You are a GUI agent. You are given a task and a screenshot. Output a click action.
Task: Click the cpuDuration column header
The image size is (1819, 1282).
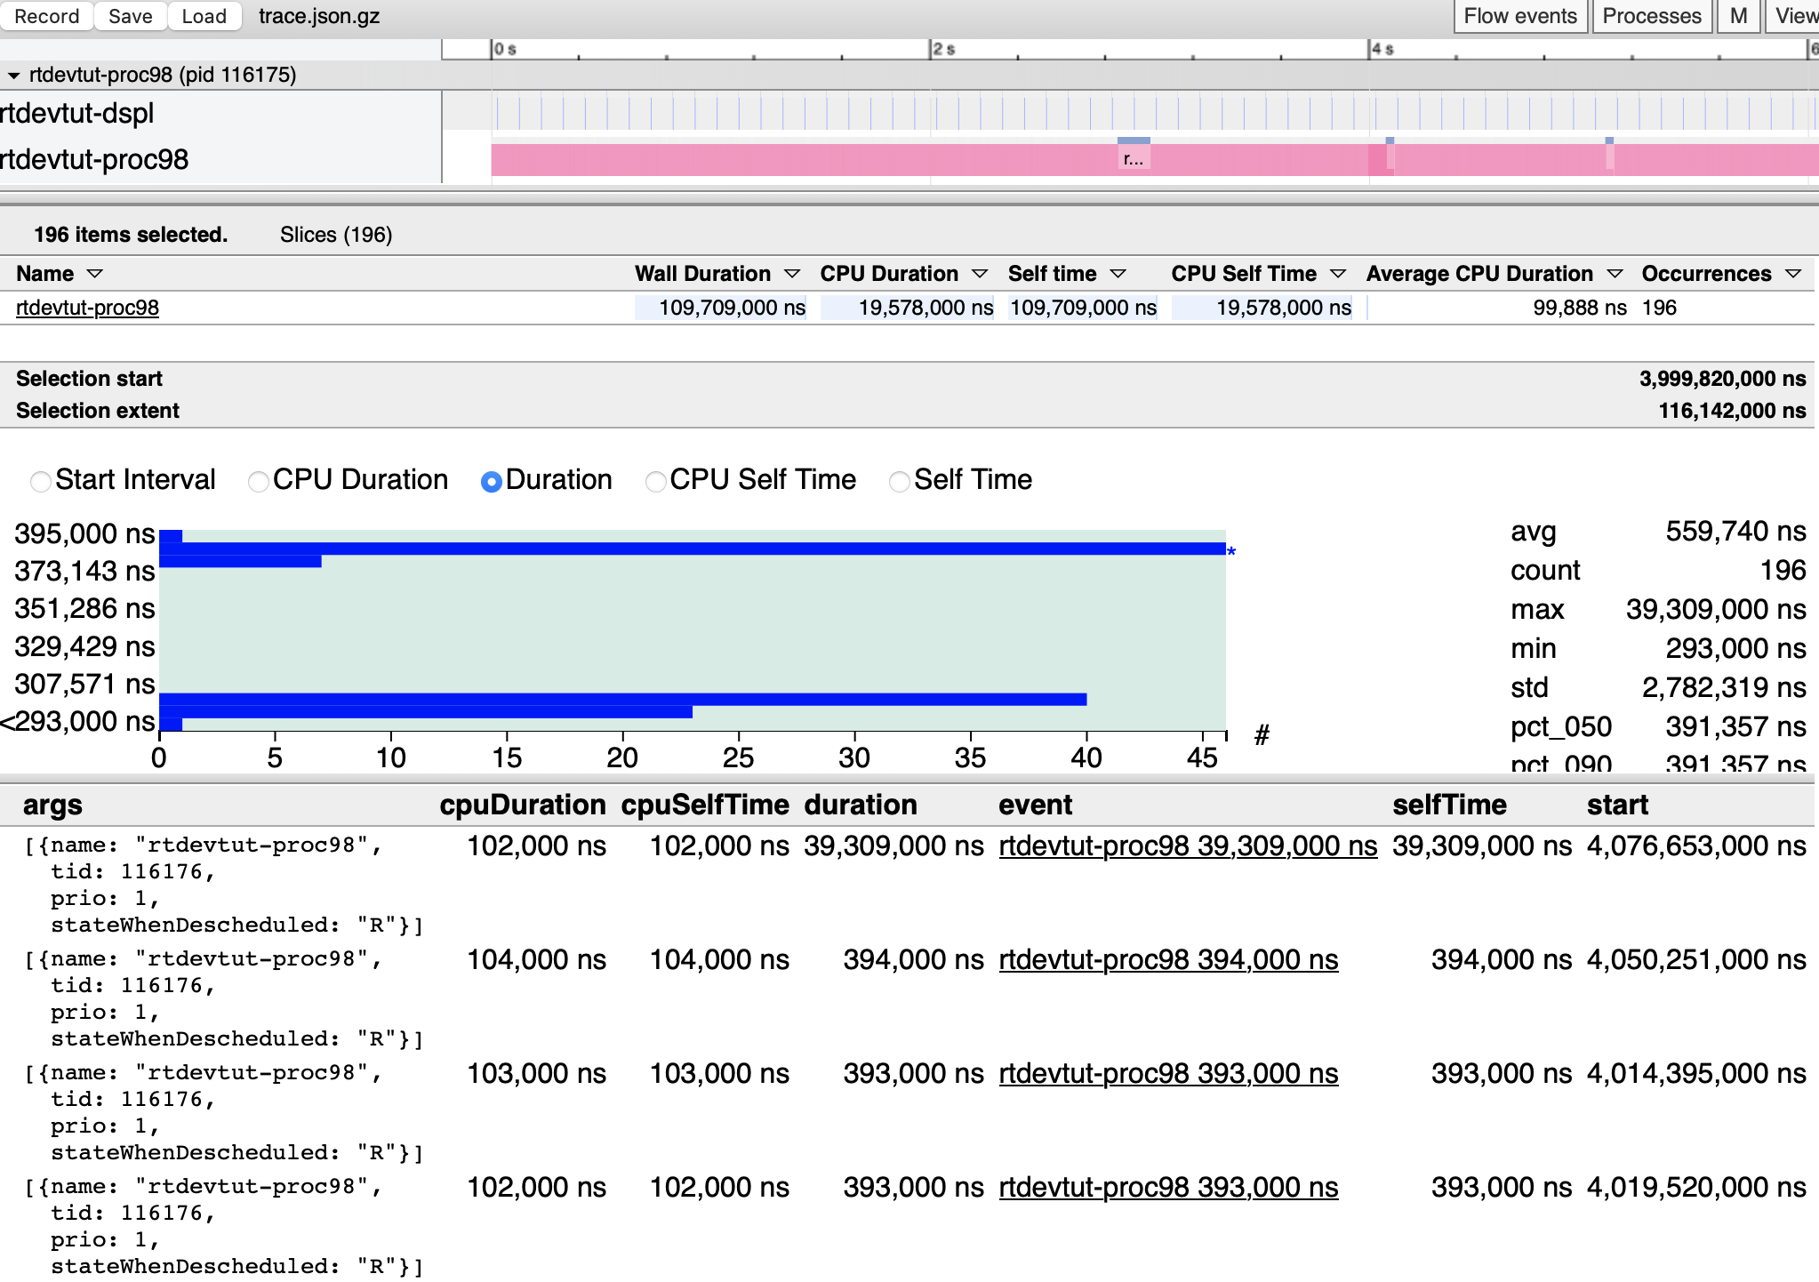(x=523, y=805)
